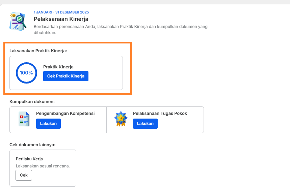Image resolution: width=290 pixels, height=191 pixels.
Task: Click the star medal Tugas Pokok icon
Action: point(121,119)
